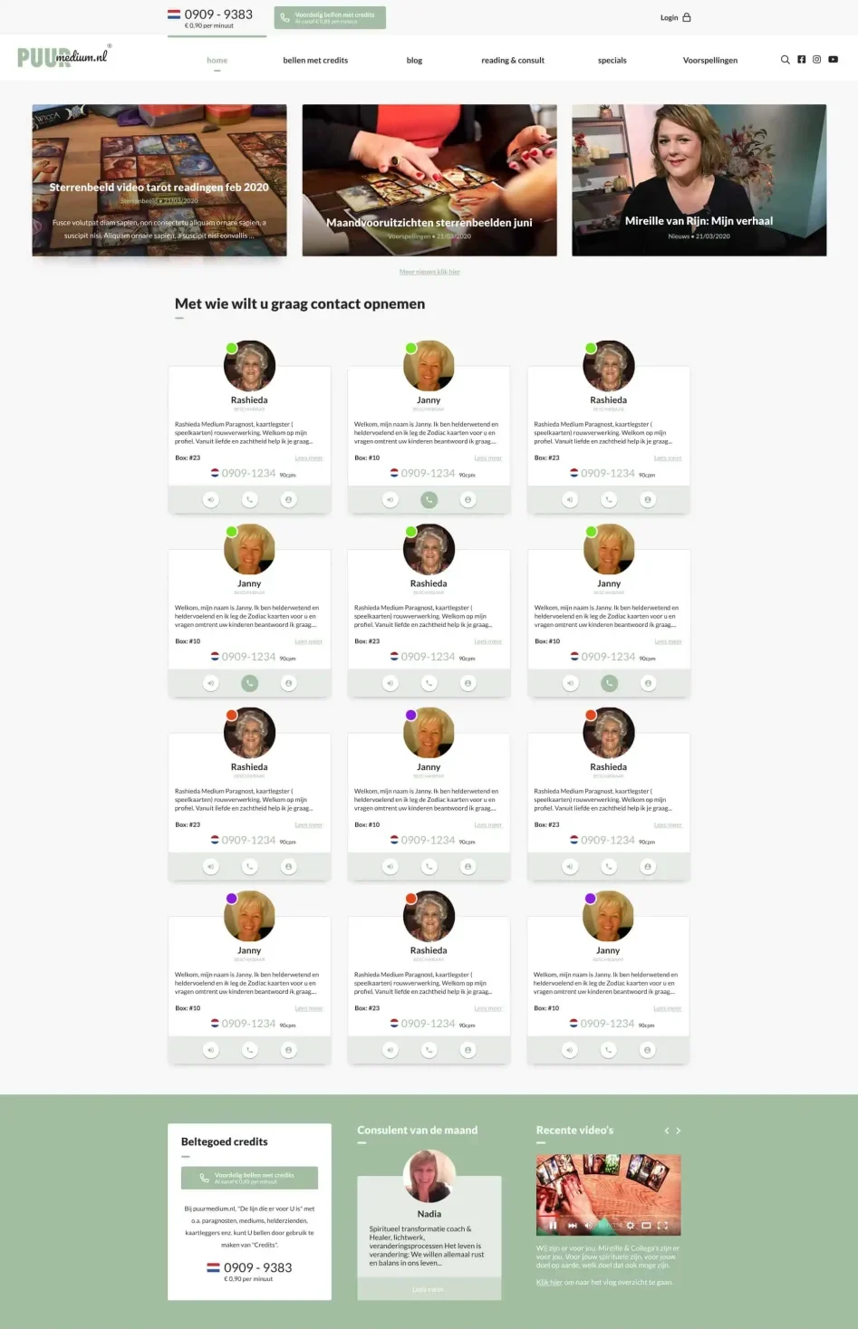The image size is (858, 1329).
Task: Click the speaker icon on first Rashieda card
Action: (211, 499)
